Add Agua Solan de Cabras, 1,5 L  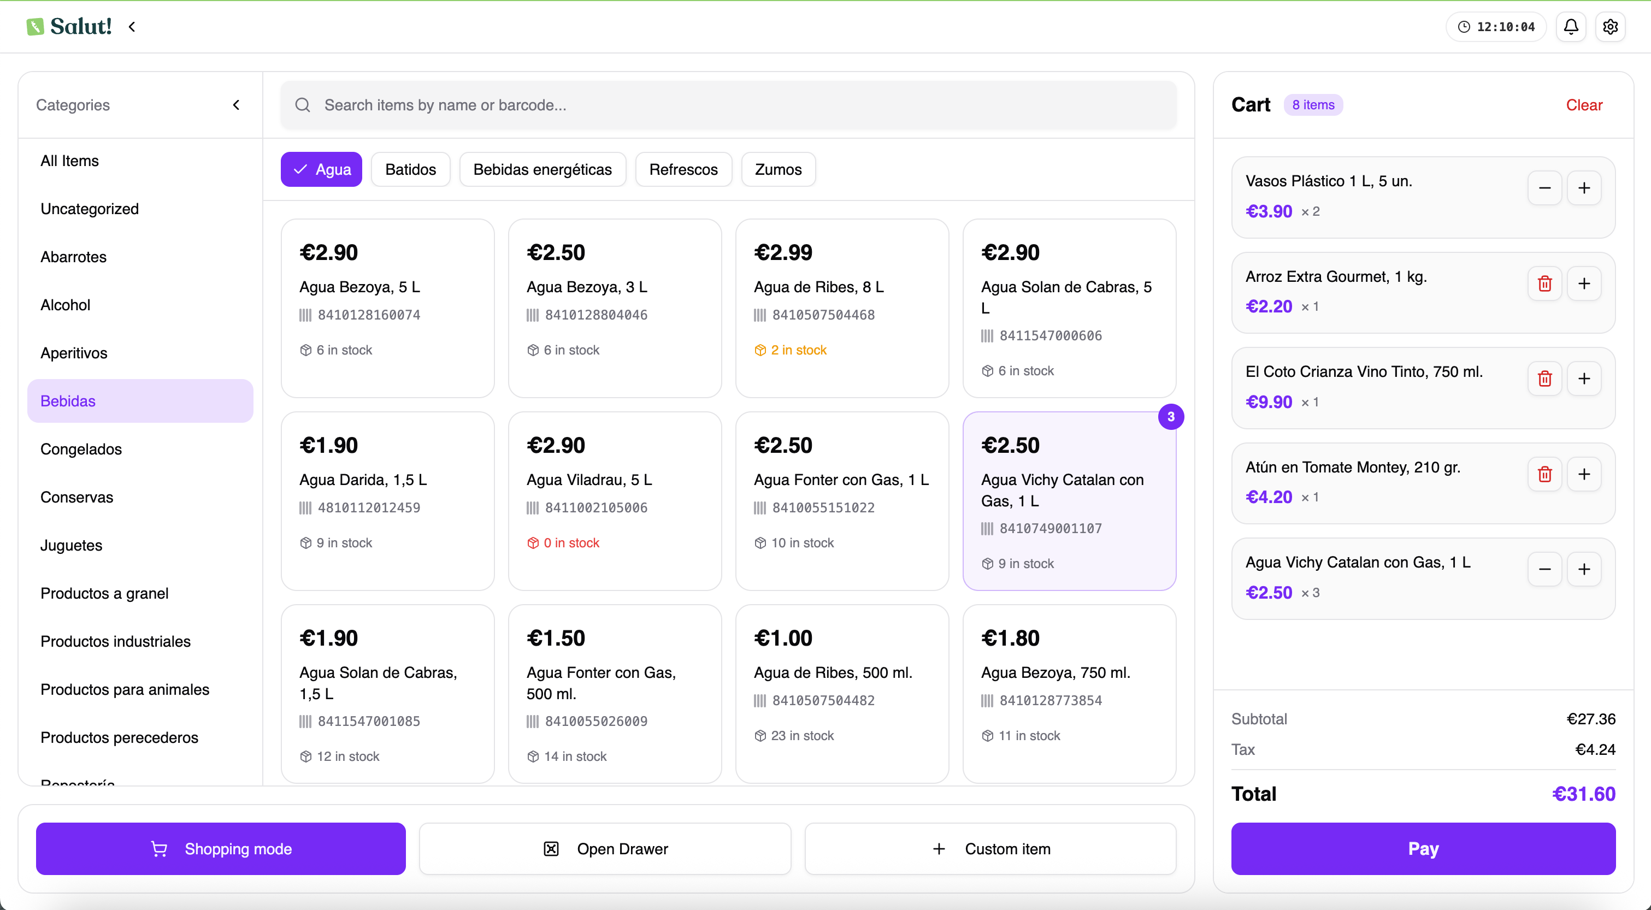[387, 694]
